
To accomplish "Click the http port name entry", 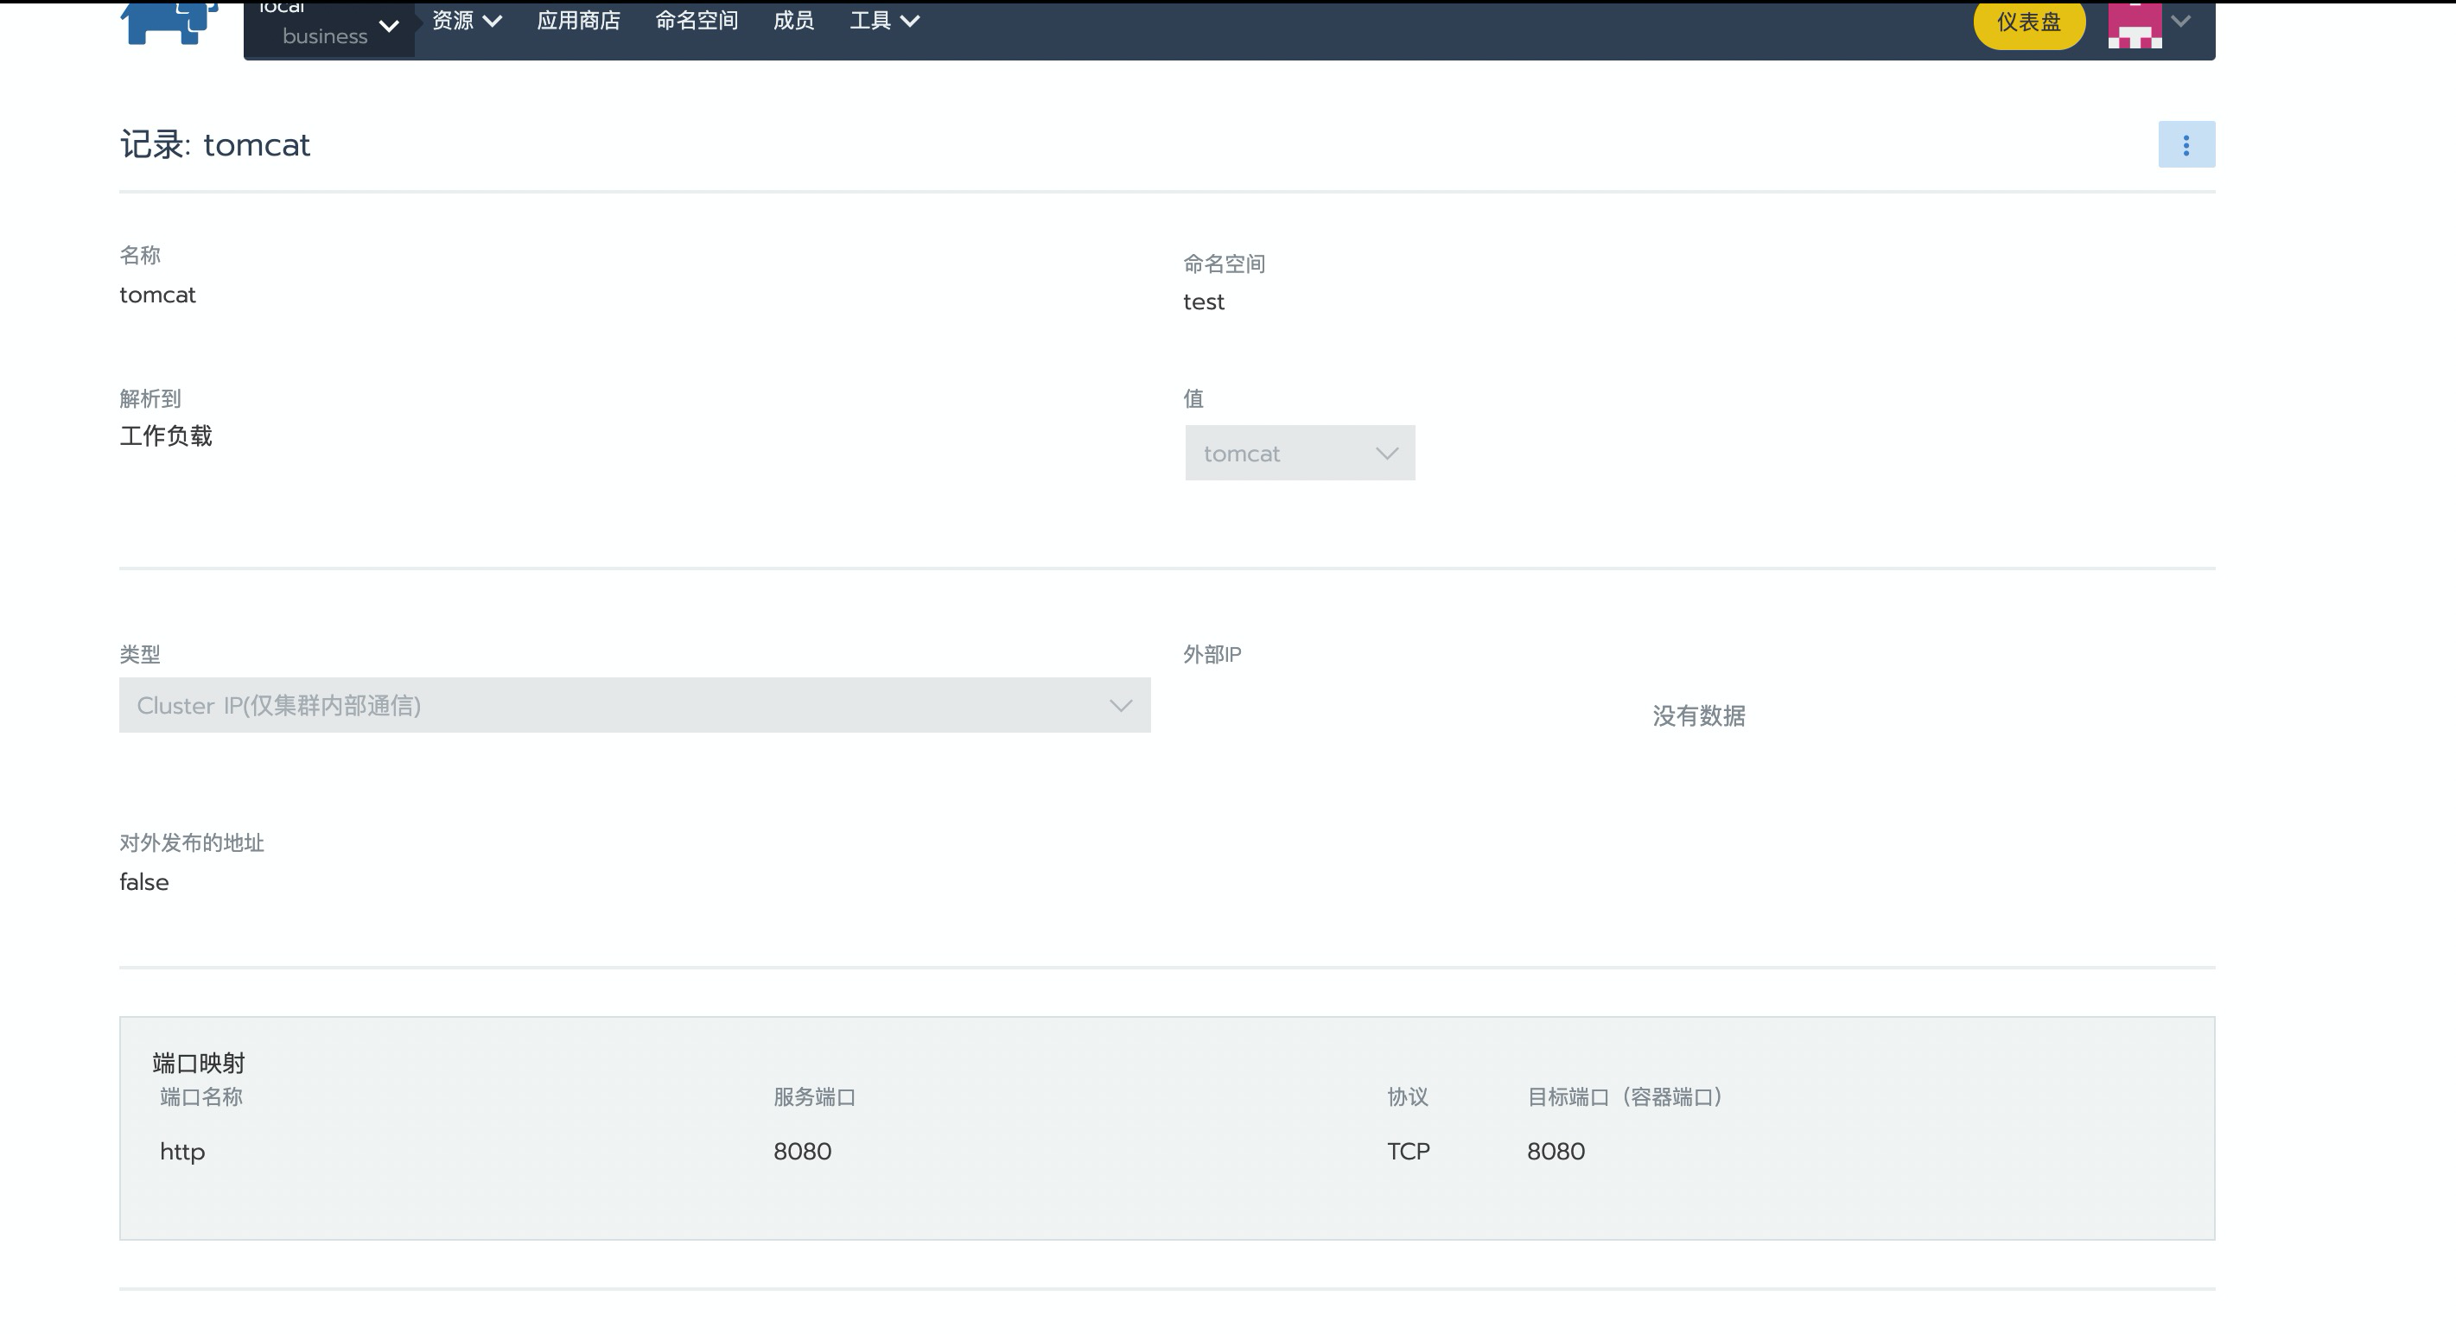I will tap(182, 1152).
